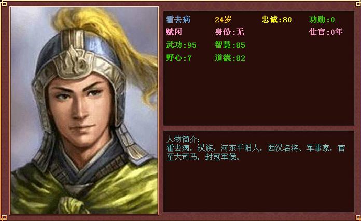Click the top-right corner frame ornament
The image size is (361, 221).
pyautogui.click(x=358, y=4)
